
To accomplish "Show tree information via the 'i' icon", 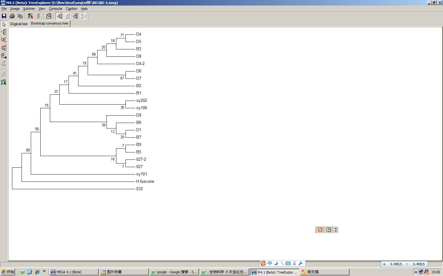I will (38, 16).
